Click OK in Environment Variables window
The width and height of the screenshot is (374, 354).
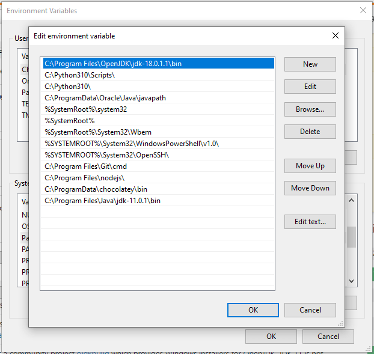[x=271, y=337]
